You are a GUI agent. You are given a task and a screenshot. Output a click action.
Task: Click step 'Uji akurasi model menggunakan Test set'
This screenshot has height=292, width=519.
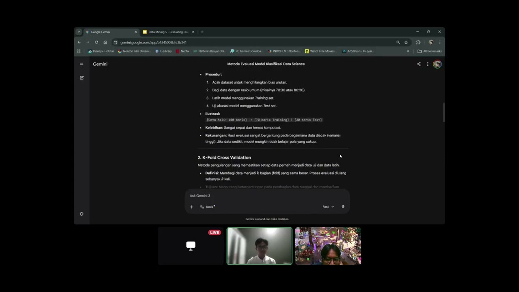[x=244, y=106]
